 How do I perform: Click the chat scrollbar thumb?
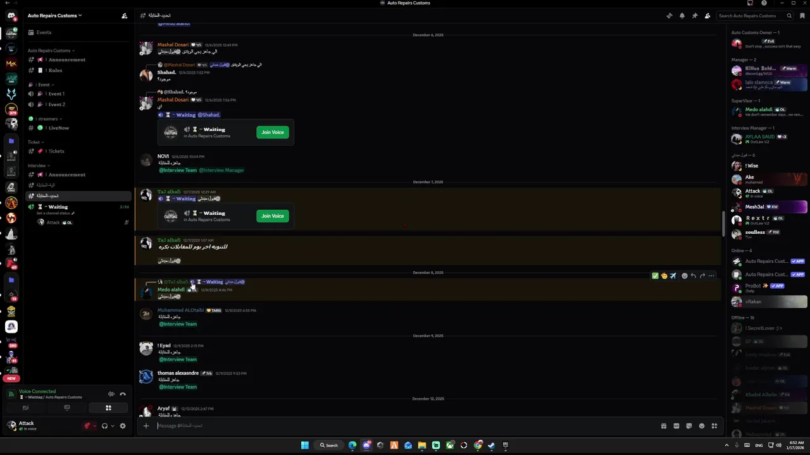pos(723,224)
